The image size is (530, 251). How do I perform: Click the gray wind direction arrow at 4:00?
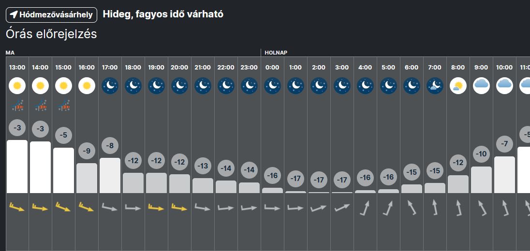365,208
